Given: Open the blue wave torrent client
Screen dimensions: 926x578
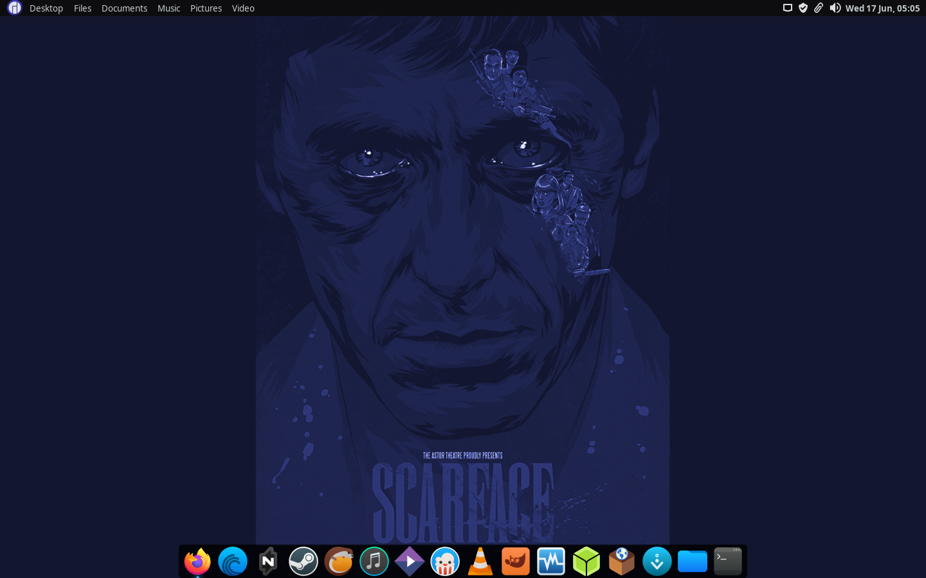Looking at the screenshot, I should pos(233,561).
